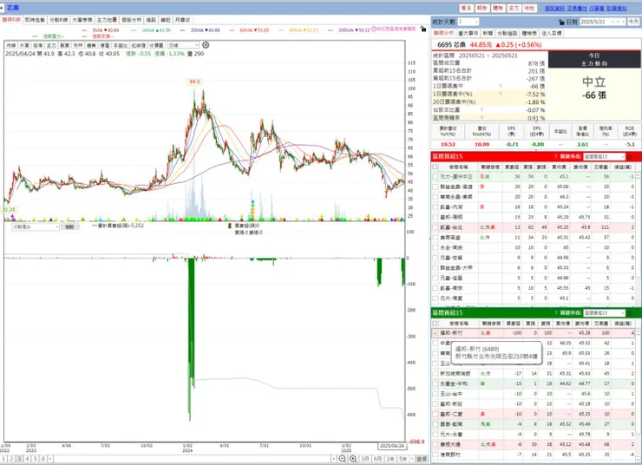Click the 20MA legend color line
Image resolution: width=642 pixels, height=465 pixels.
(182, 30)
